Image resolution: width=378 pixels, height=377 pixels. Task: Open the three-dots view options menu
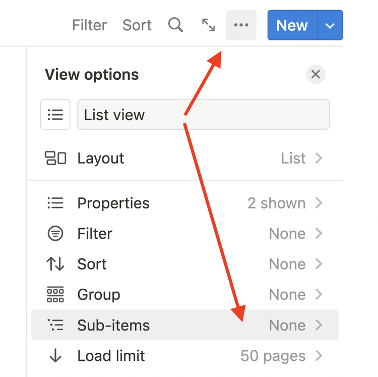241,25
